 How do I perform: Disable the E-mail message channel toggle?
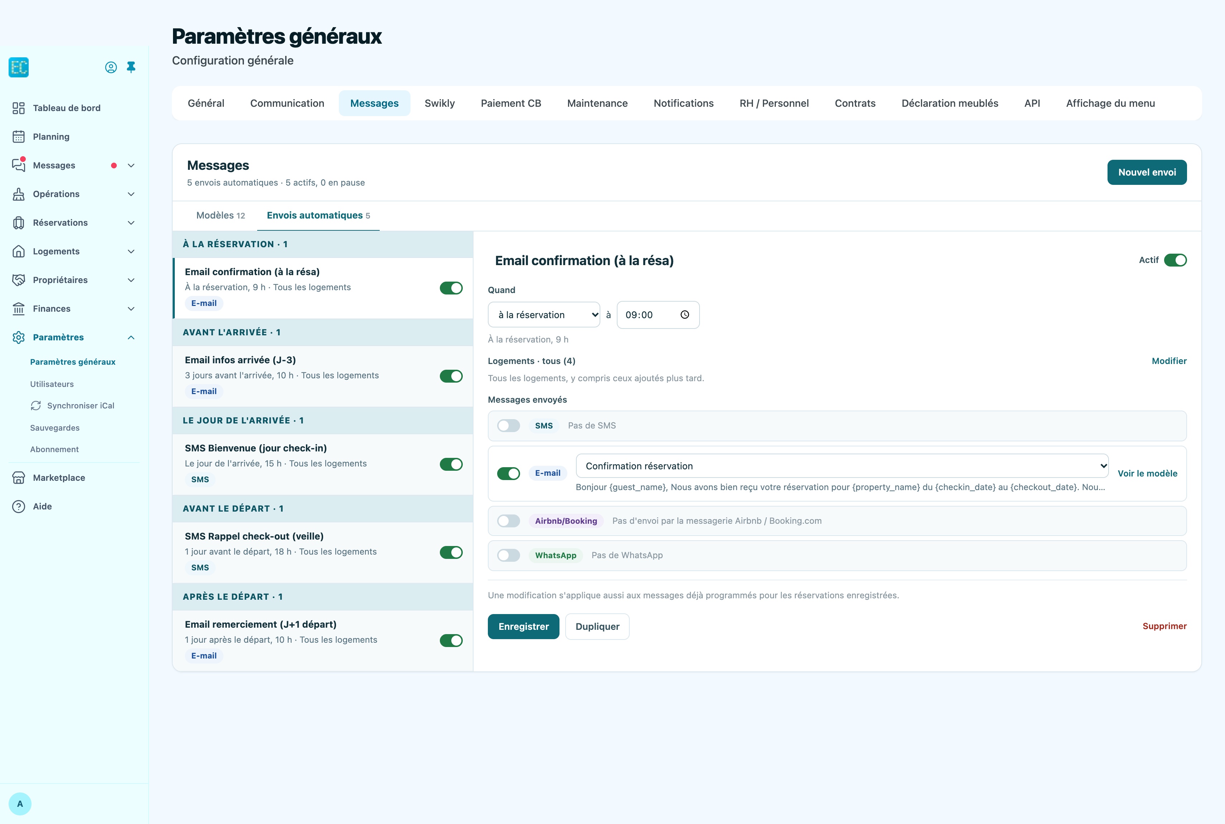[509, 474]
